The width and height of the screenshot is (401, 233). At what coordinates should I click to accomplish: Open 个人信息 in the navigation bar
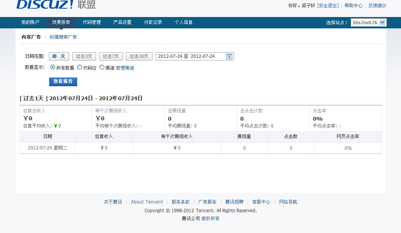click(183, 22)
